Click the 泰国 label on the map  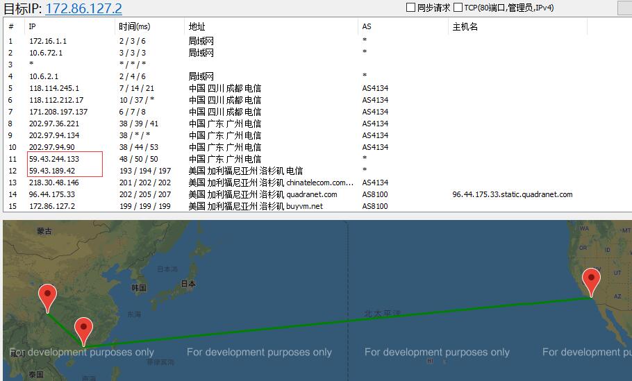pos(36,375)
